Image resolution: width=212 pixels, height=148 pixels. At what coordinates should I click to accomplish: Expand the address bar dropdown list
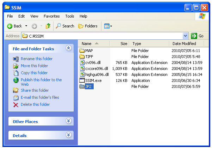(x=185, y=36)
